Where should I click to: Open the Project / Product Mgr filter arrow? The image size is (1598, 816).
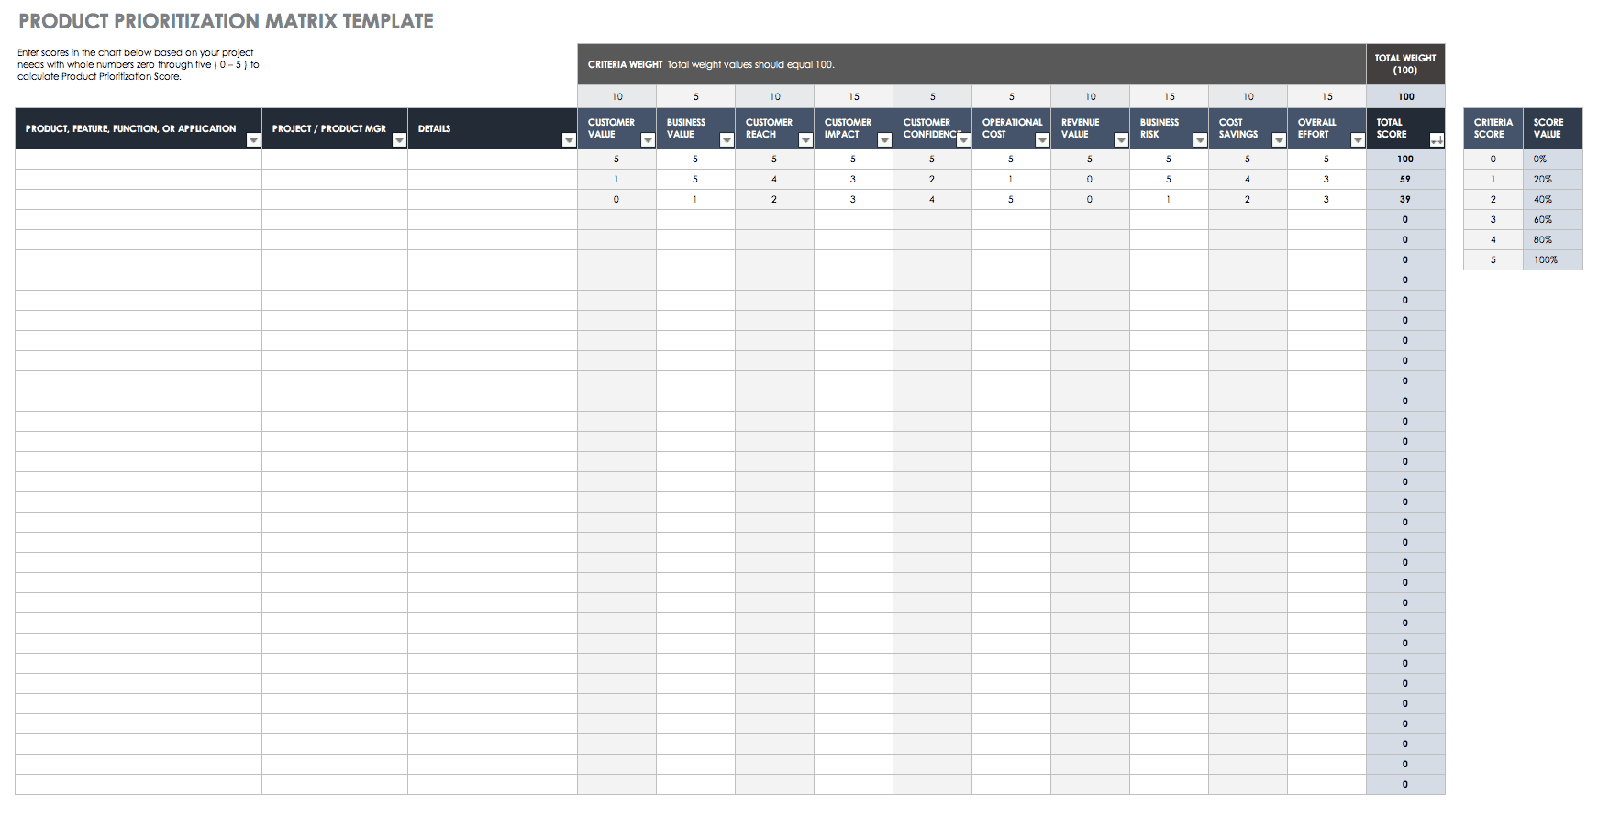pos(399,140)
